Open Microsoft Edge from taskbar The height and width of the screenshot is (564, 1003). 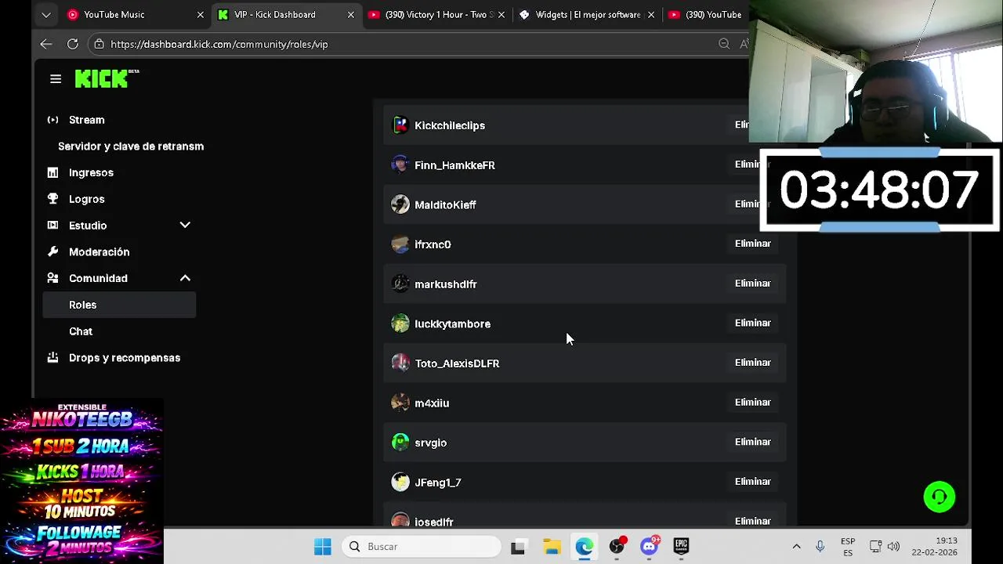click(585, 547)
